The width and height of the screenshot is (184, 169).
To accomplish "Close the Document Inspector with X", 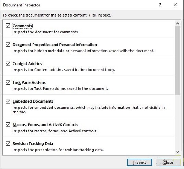I will point(175,5).
